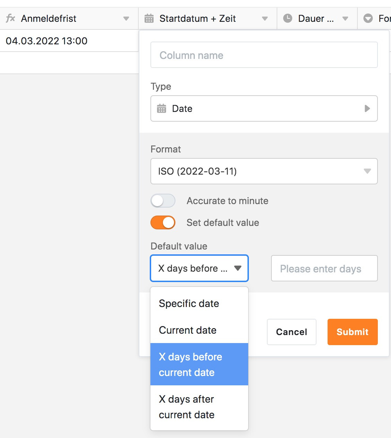Collapse the X days before default value dropdown

coord(237,268)
